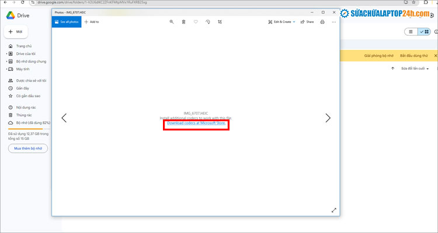
Task: Click Bắt đầu dùng thử in banner
Action: coord(413,56)
